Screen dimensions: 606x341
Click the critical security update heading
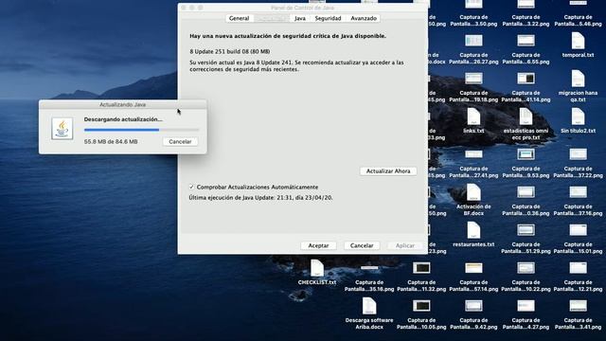pyautogui.click(x=288, y=36)
